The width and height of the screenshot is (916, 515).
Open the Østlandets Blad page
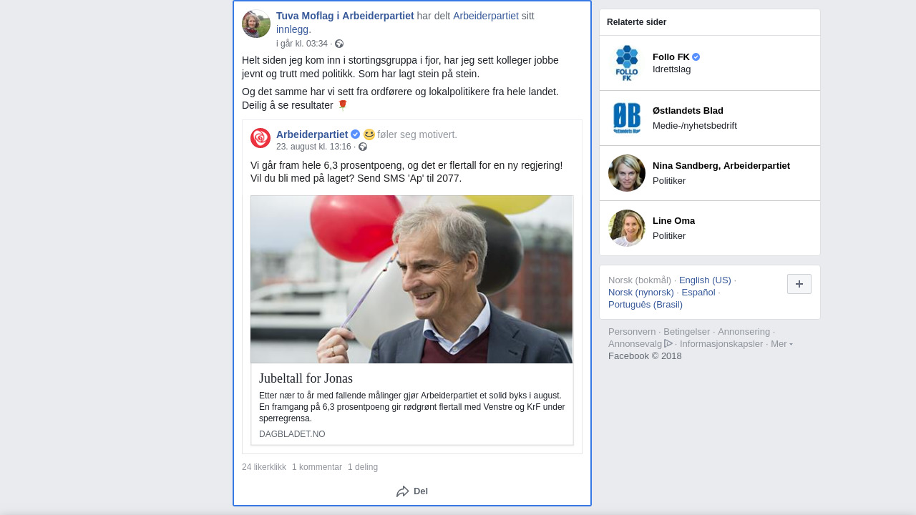tap(688, 111)
